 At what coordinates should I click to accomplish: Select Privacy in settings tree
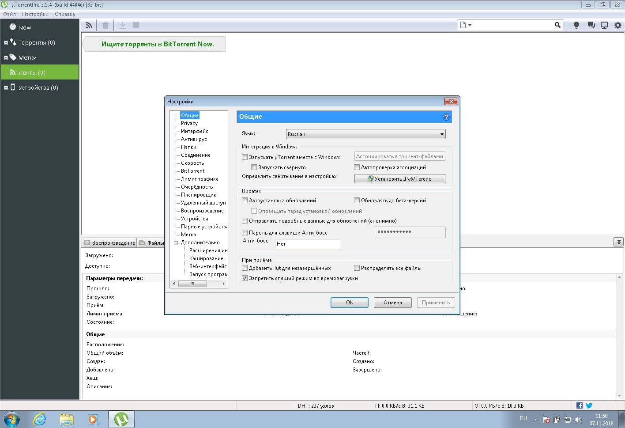[189, 123]
